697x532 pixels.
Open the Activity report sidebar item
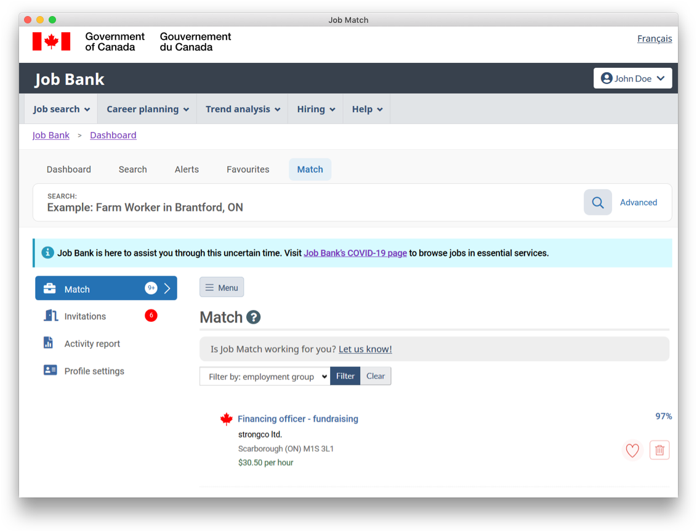[106, 343]
